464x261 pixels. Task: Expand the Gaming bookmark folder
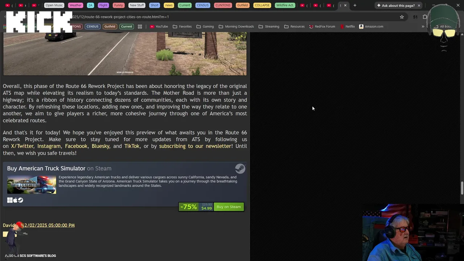click(205, 26)
